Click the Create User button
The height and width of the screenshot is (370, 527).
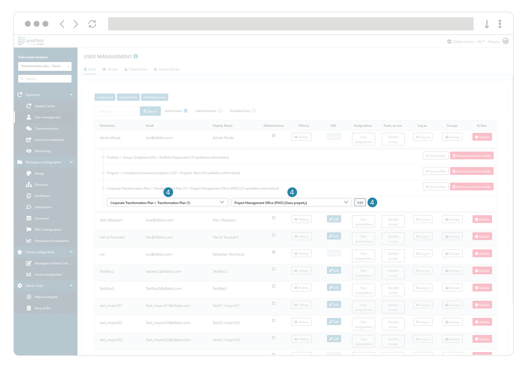[105, 97]
